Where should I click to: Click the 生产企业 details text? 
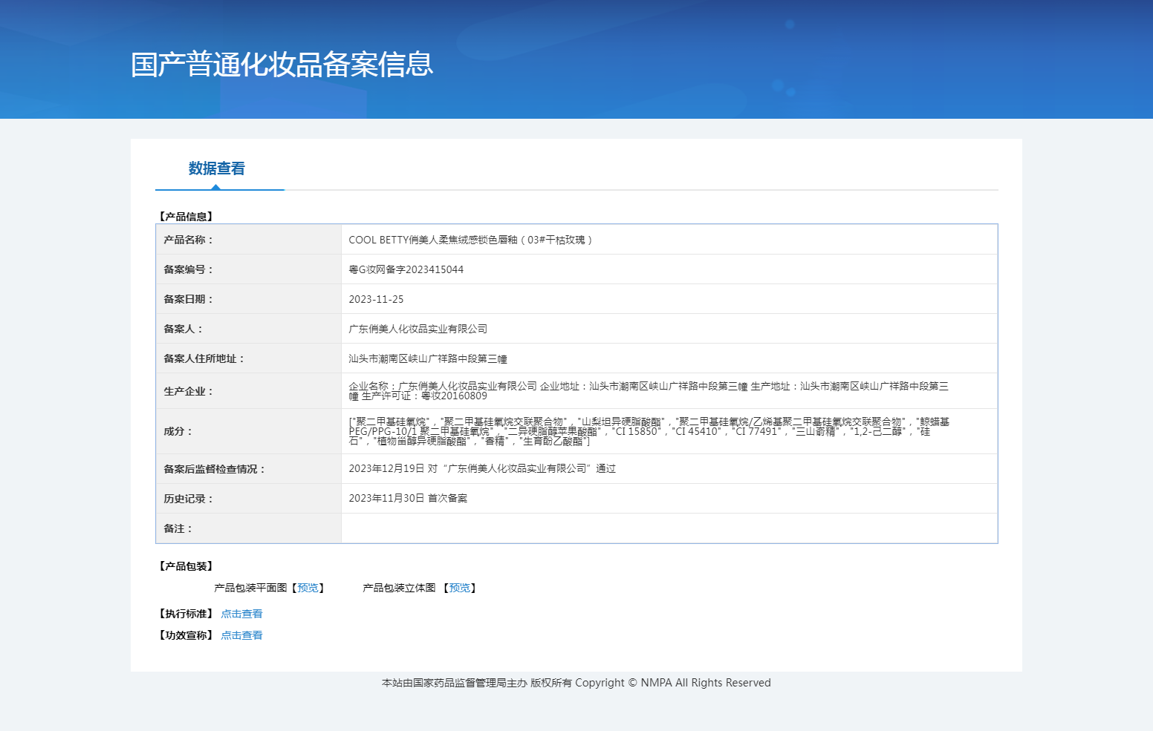click(x=648, y=390)
